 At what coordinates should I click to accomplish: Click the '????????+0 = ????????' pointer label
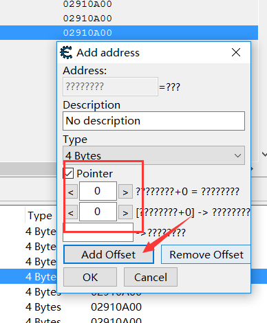188,191
